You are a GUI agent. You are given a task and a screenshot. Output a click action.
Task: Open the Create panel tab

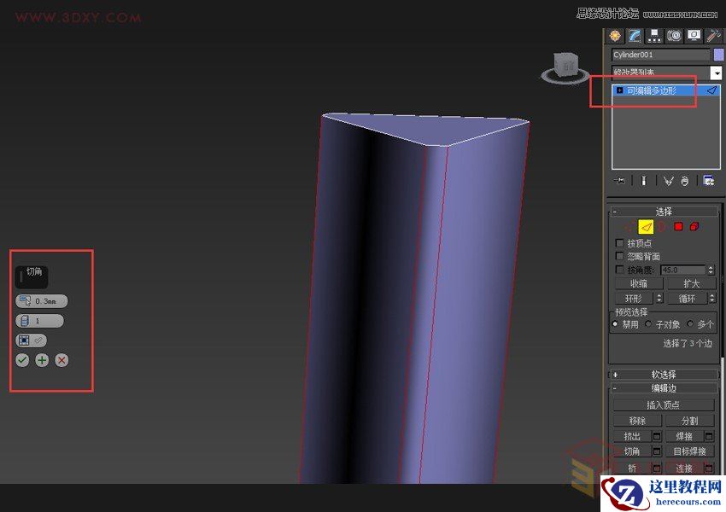[x=615, y=35]
